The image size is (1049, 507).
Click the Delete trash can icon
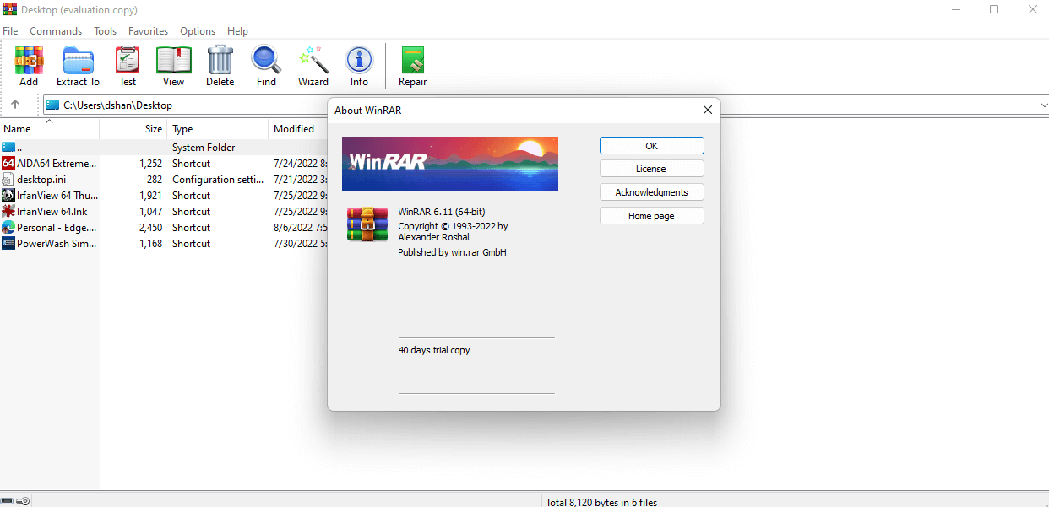[220, 61]
